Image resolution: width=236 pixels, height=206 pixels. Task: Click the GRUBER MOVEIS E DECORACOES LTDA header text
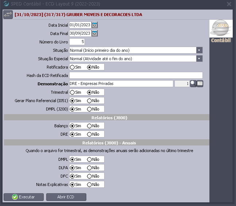pyautogui.click(x=104, y=15)
